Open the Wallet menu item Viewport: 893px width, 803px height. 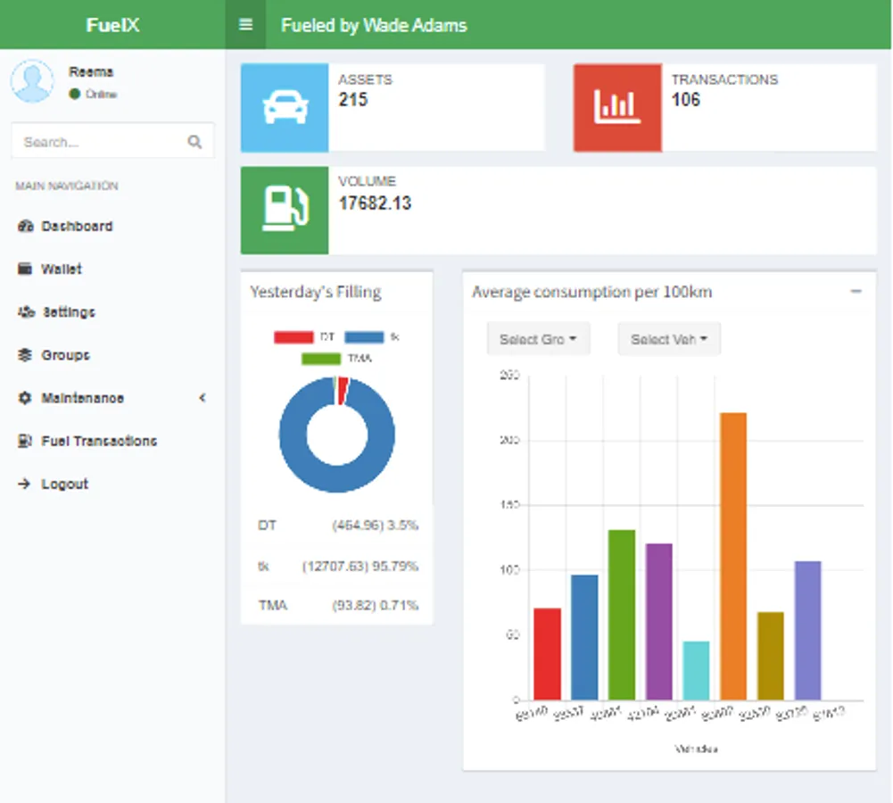point(111,269)
